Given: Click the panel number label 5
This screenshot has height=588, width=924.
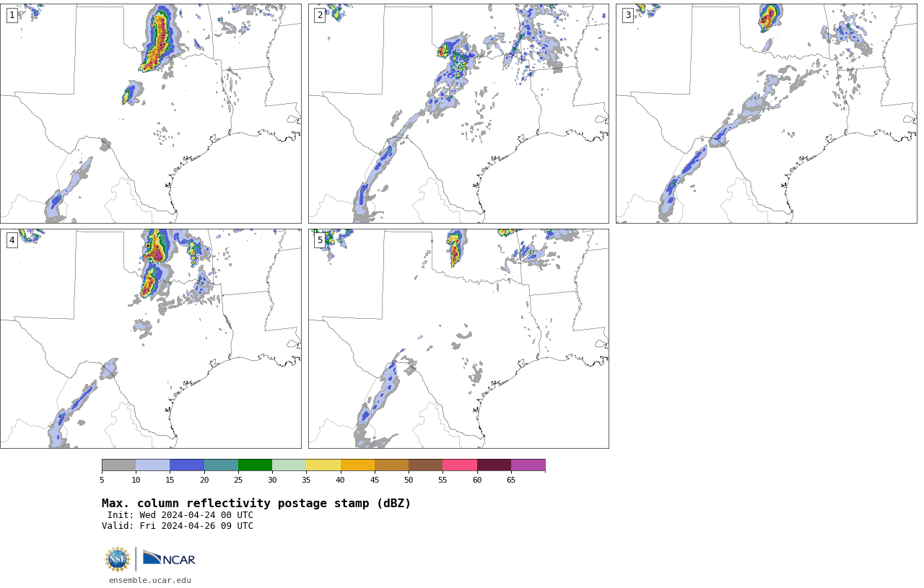Looking at the screenshot, I should pos(320,240).
